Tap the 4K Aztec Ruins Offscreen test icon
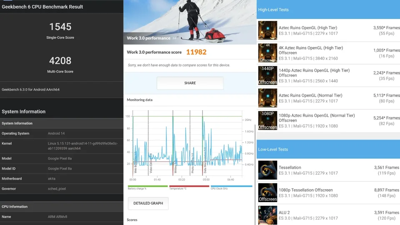The width and height of the screenshot is (400, 225). 267,53
